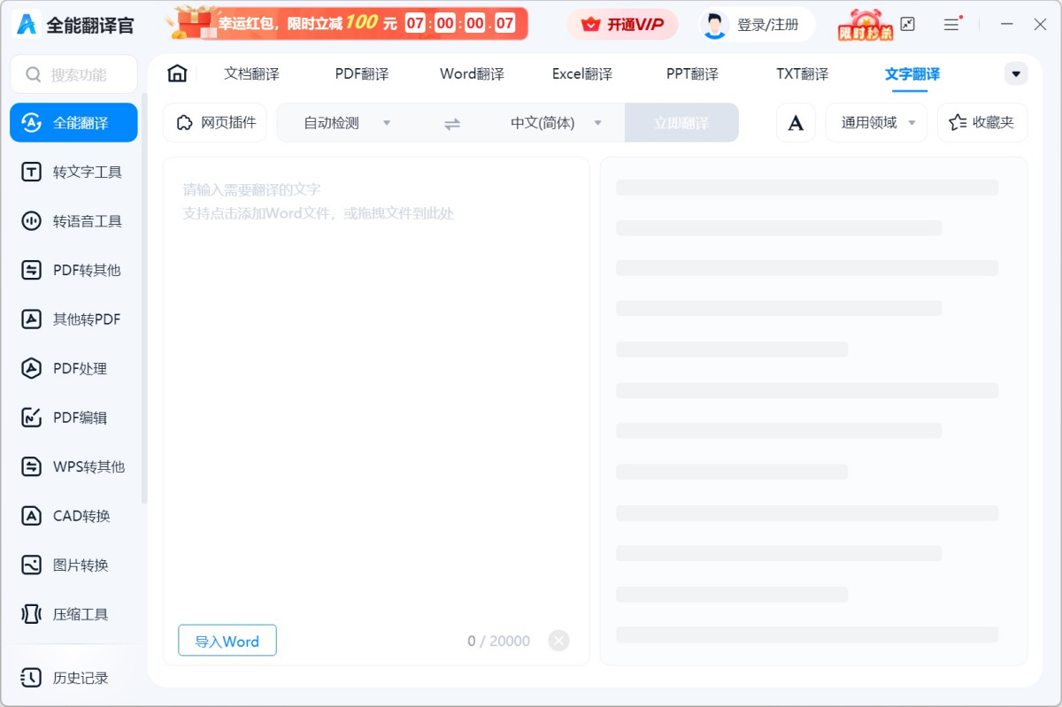
Task: Open the 图片转换 tool
Action: pyautogui.click(x=73, y=565)
